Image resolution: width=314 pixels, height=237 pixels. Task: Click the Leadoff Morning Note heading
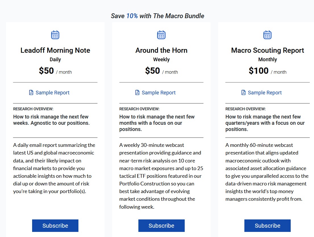click(55, 50)
